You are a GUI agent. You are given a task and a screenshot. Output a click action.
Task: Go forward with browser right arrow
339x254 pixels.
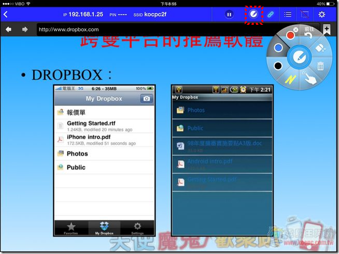click(25, 29)
